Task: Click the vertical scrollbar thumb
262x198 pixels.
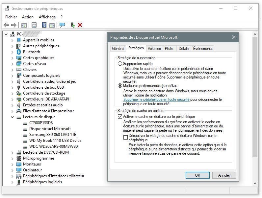Action: click(x=255, y=97)
